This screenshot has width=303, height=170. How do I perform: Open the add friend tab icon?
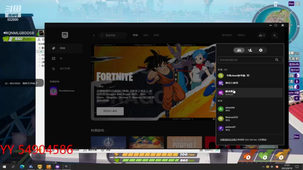250,50
